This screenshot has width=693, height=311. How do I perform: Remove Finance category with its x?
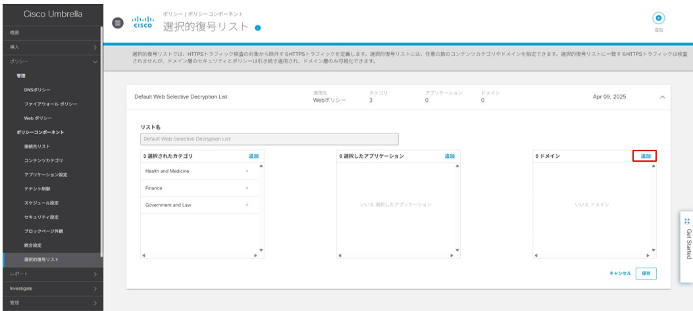pos(247,188)
